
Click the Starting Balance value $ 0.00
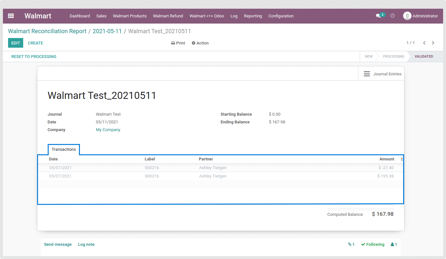tap(275, 114)
